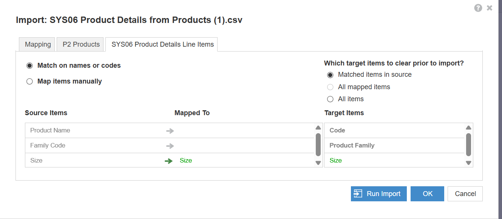Screen dimensions: 502x219
Task: Click the green arrow next to Size
Action: (x=168, y=161)
